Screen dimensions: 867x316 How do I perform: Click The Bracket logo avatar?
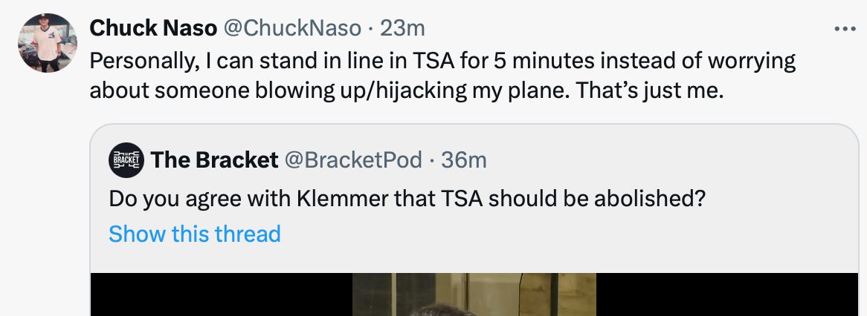tap(125, 159)
